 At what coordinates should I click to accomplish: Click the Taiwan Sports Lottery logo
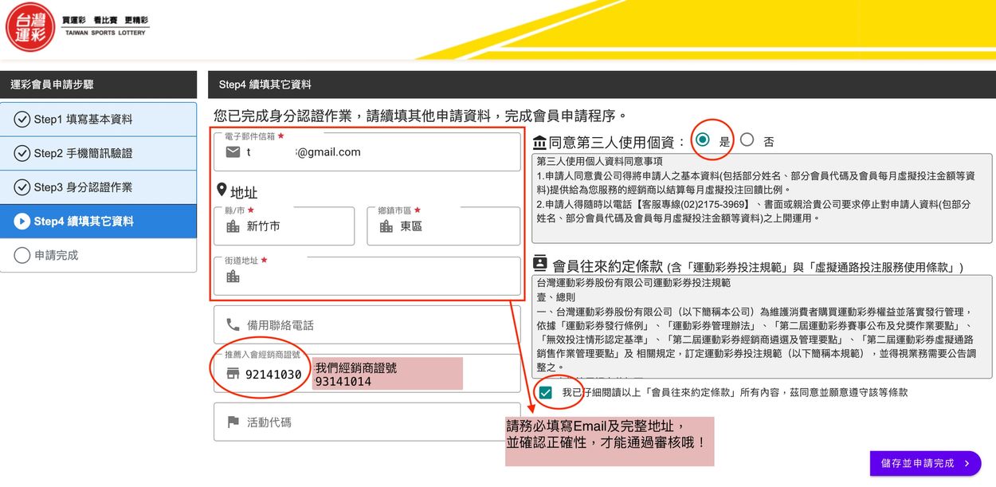tap(30, 27)
